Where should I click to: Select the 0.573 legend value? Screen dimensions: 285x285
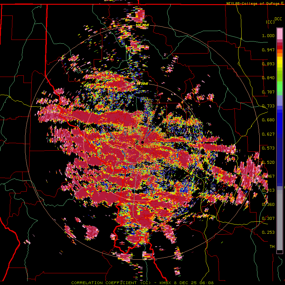click(x=268, y=148)
